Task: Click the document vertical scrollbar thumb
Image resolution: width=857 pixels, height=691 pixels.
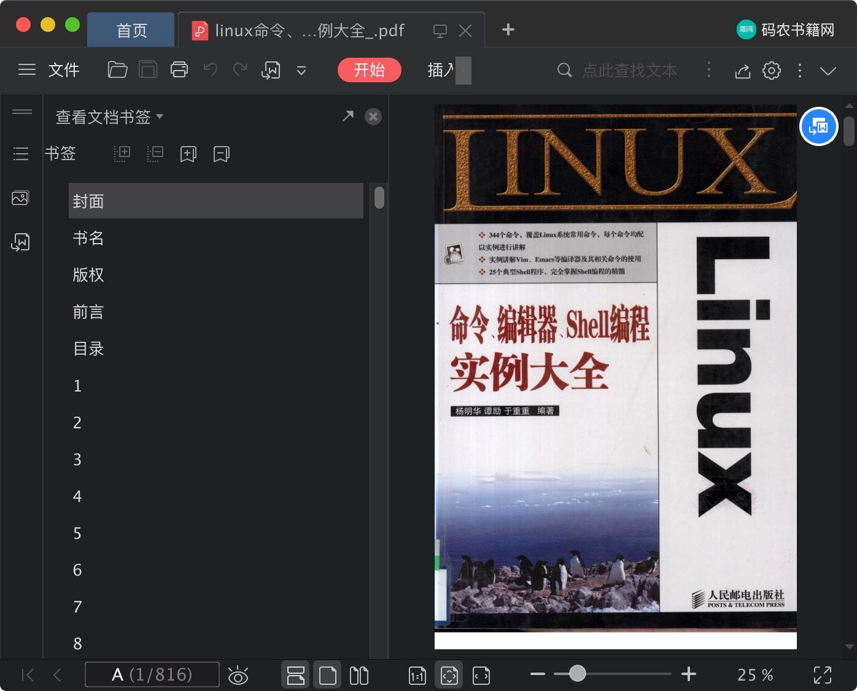Action: [849, 131]
